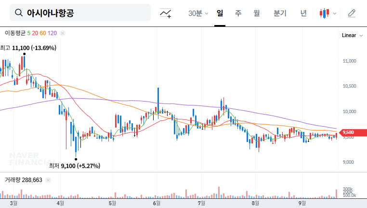Click the current price tag 9,580
Image resolution: width=367 pixels, height=208 pixels.
pos(353,132)
